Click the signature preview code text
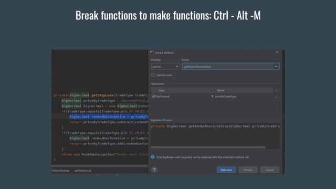The image size is (336, 189). click(215, 126)
